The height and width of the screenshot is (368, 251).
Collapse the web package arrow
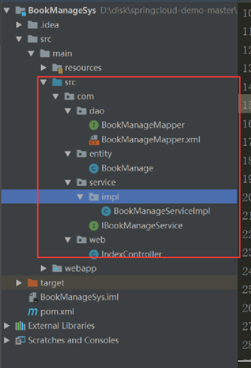(x=67, y=240)
